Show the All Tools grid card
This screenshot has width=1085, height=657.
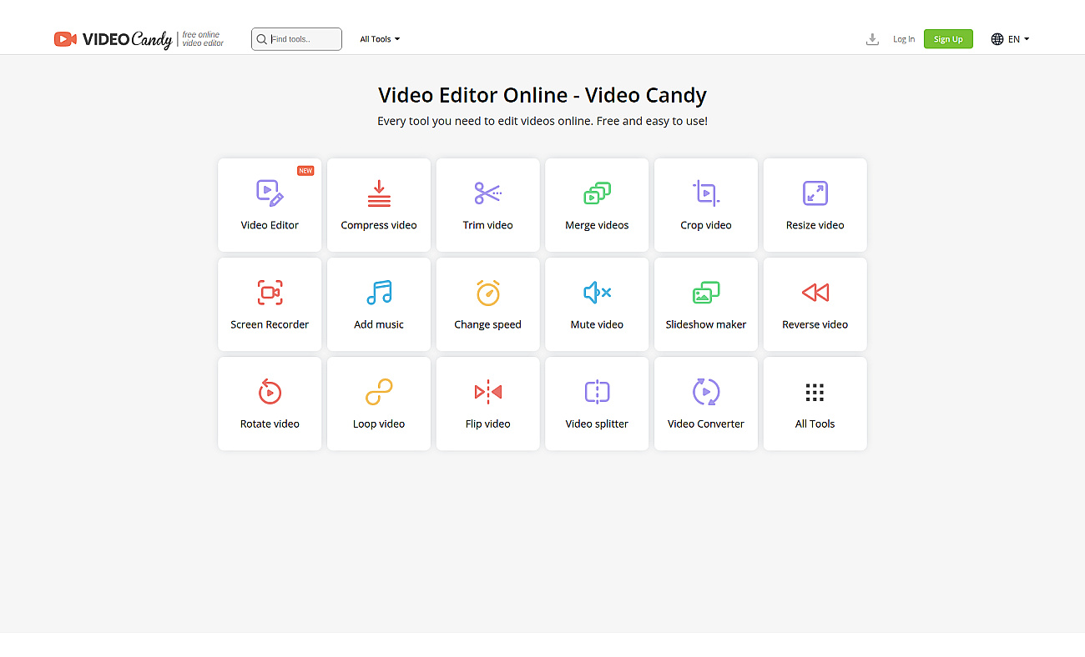pos(815,404)
